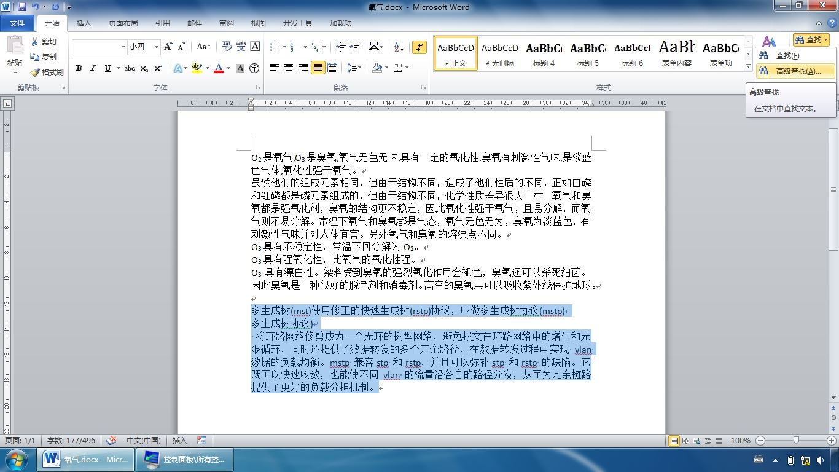Click Full Screen Reading view icon

click(x=686, y=441)
